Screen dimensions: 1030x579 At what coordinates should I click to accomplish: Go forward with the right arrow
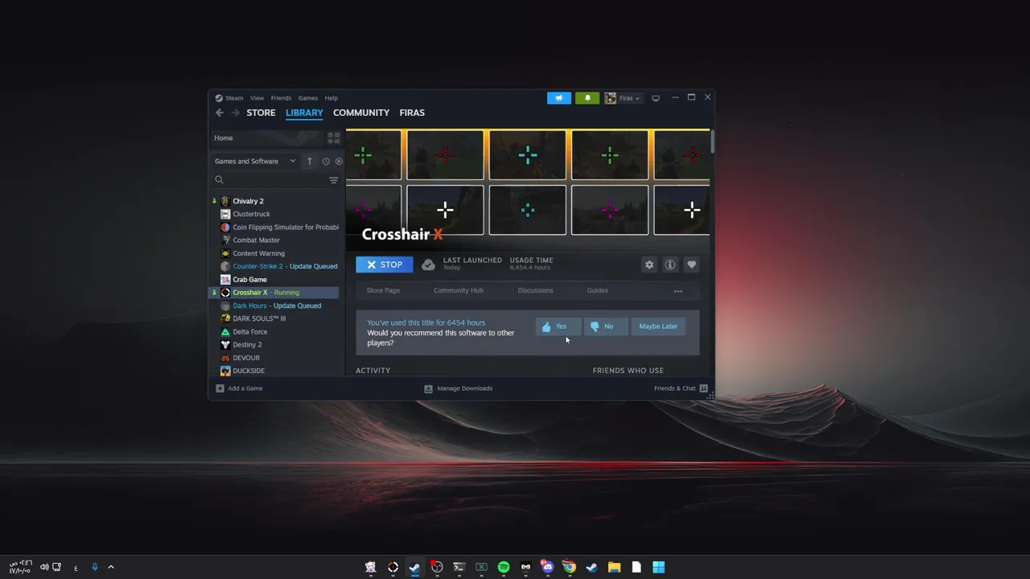coord(235,113)
